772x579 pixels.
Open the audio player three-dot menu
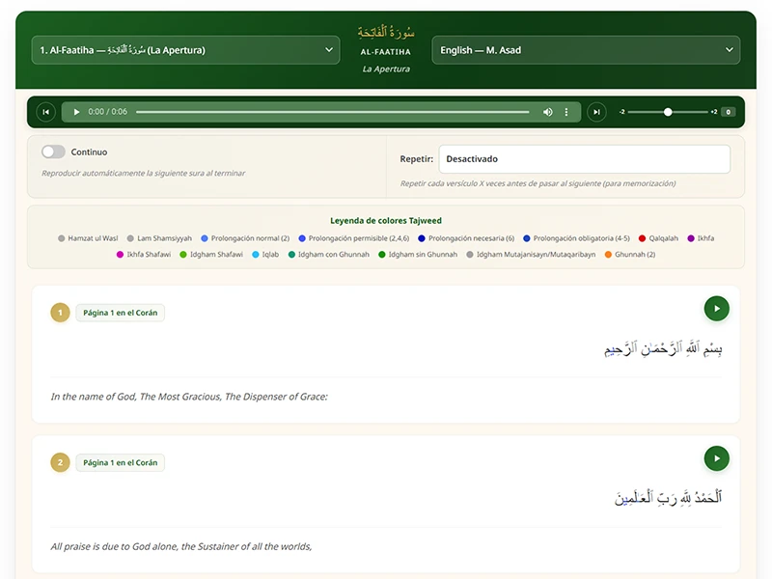pyautogui.click(x=566, y=112)
